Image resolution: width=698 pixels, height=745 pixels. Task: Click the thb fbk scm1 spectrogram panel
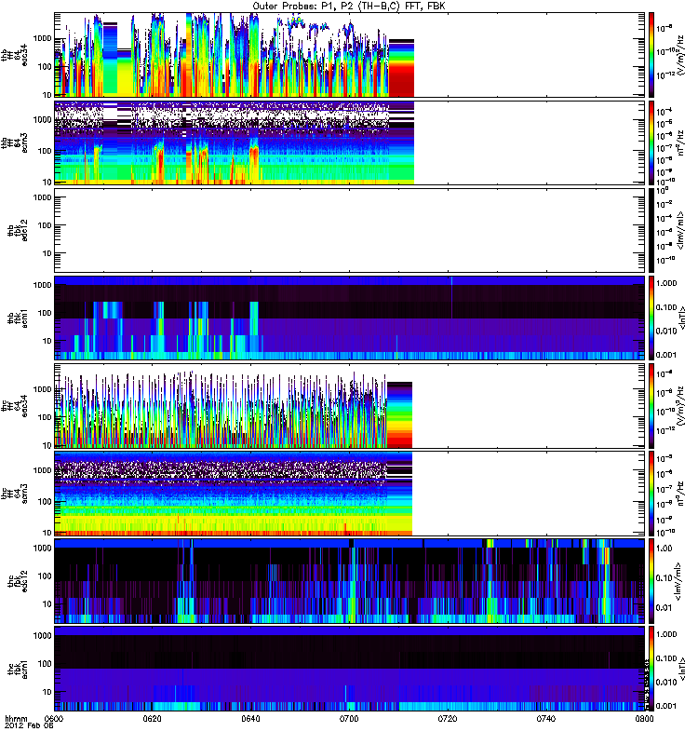pyautogui.click(x=349, y=318)
